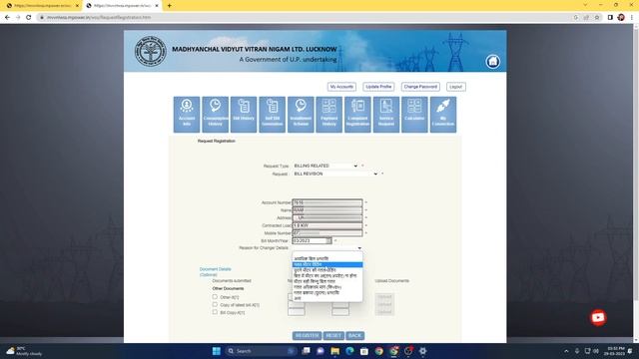Click the Account Number field
The height and width of the screenshot is (359, 639).
coord(327,202)
